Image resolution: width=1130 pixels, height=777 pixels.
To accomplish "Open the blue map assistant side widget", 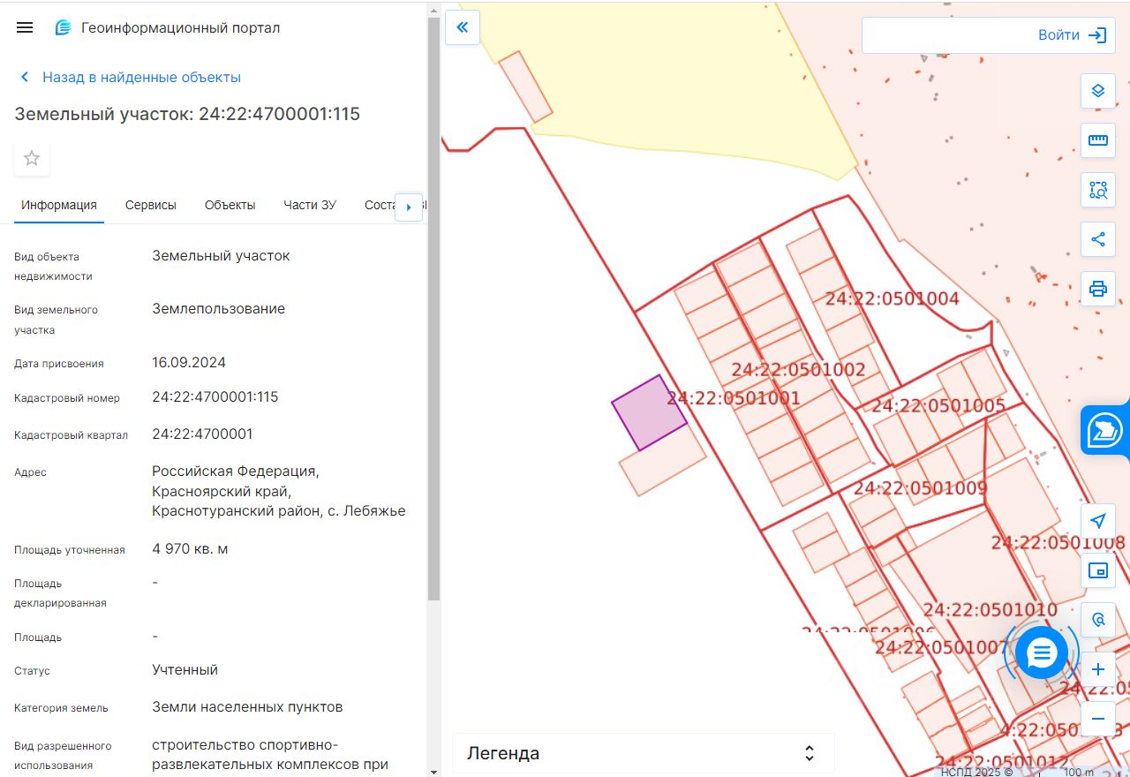I will [x=1105, y=430].
